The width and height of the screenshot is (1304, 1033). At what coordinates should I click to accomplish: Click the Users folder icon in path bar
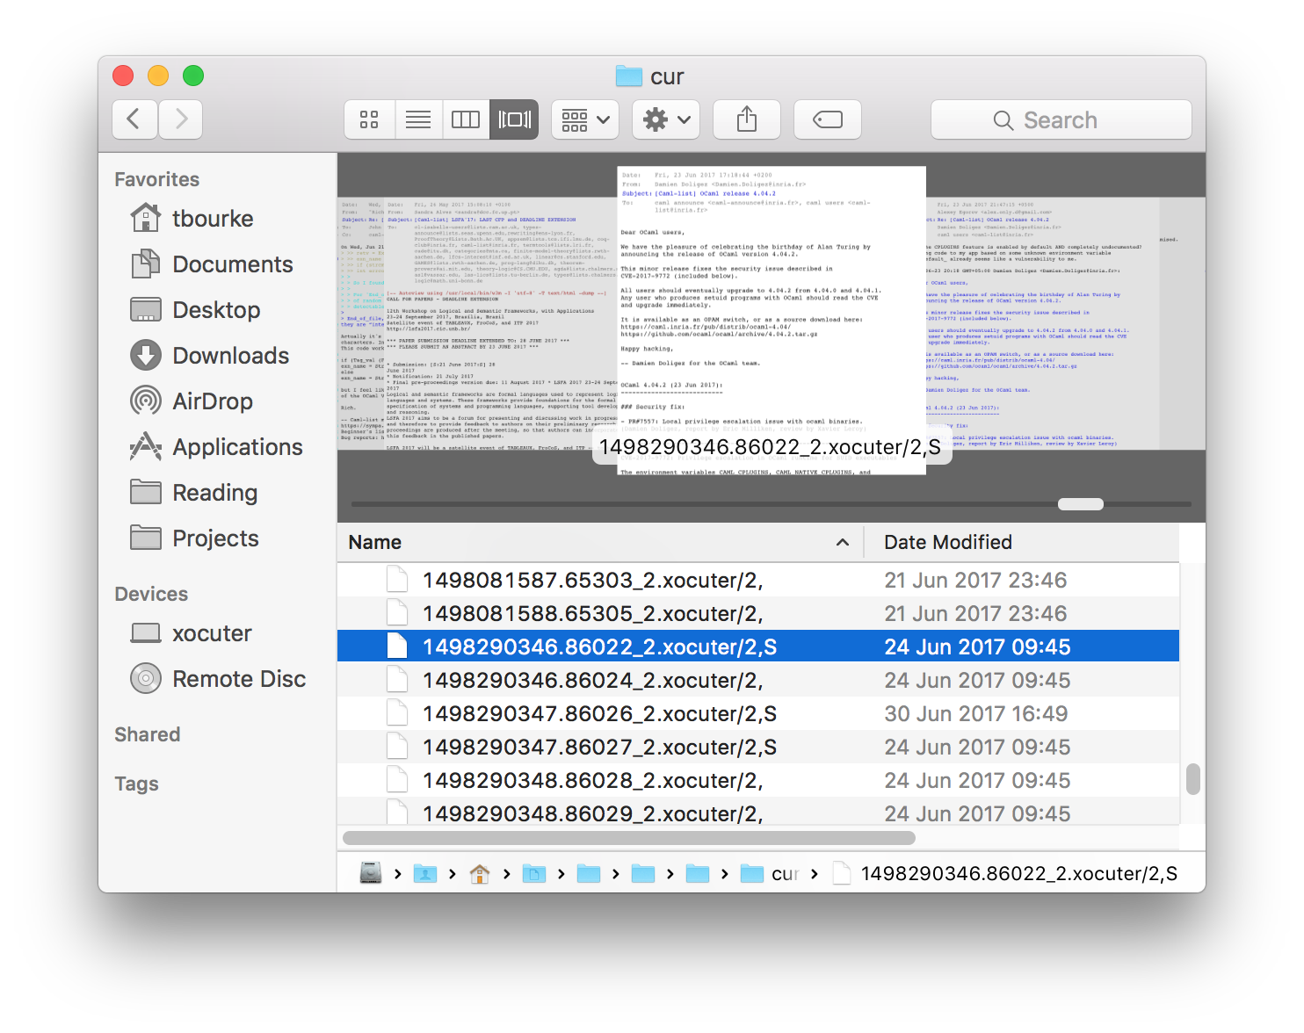(x=425, y=873)
